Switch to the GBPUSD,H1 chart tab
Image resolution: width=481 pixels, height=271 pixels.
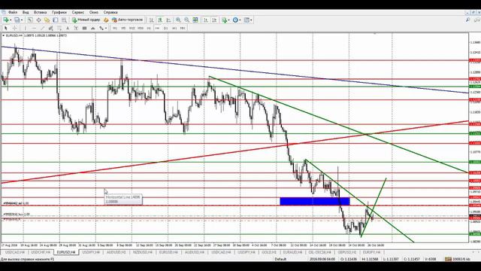pyautogui.click(x=346, y=252)
